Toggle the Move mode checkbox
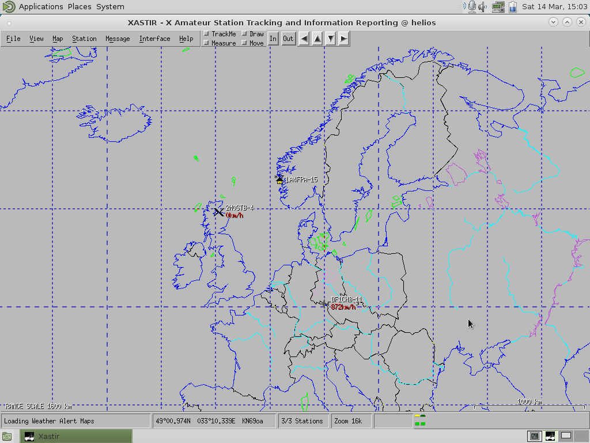Image resolution: width=590 pixels, height=443 pixels. 244,43
